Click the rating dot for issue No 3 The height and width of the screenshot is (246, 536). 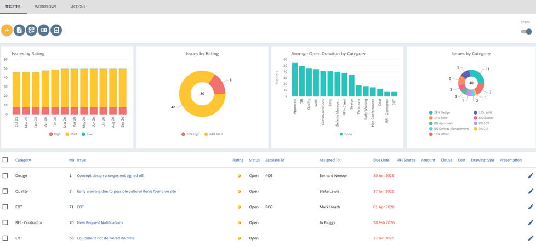pyautogui.click(x=240, y=192)
